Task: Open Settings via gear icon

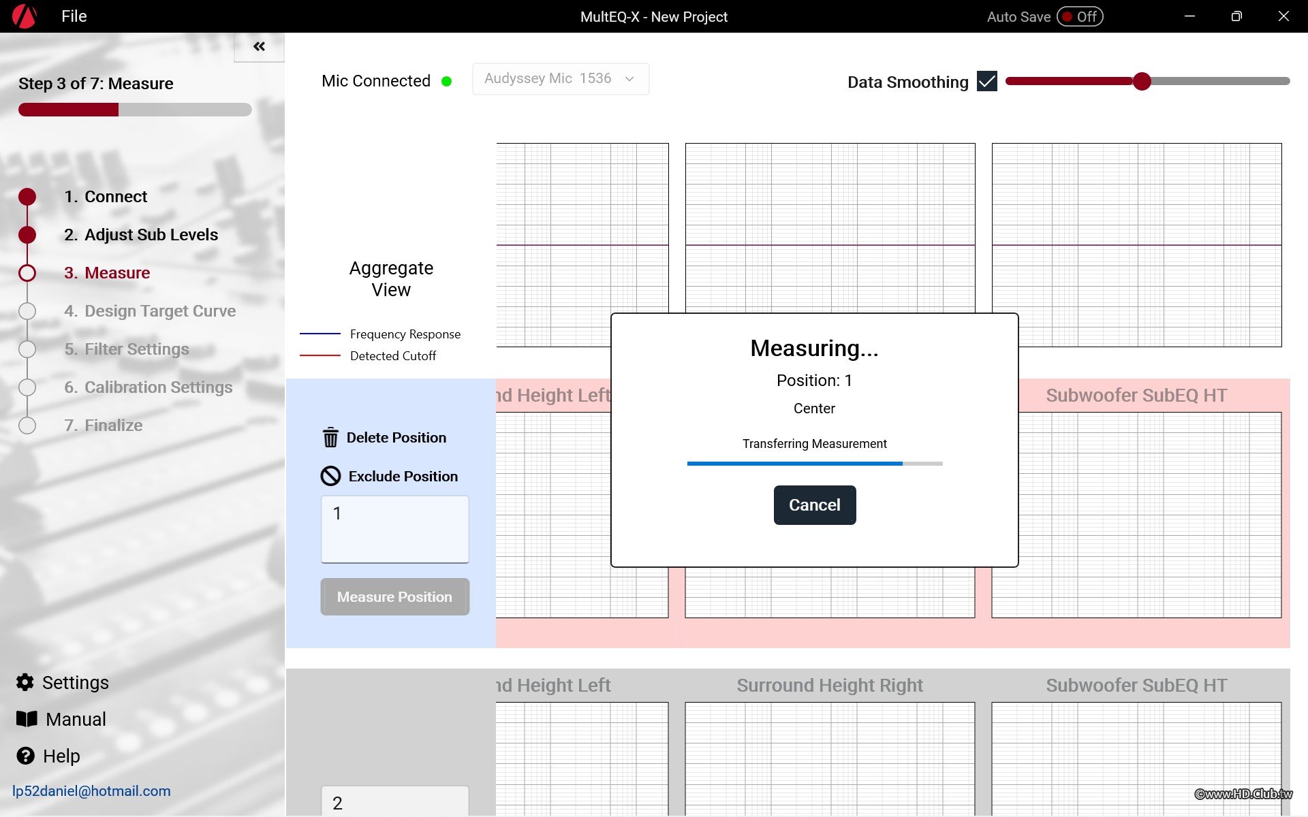Action: click(25, 682)
